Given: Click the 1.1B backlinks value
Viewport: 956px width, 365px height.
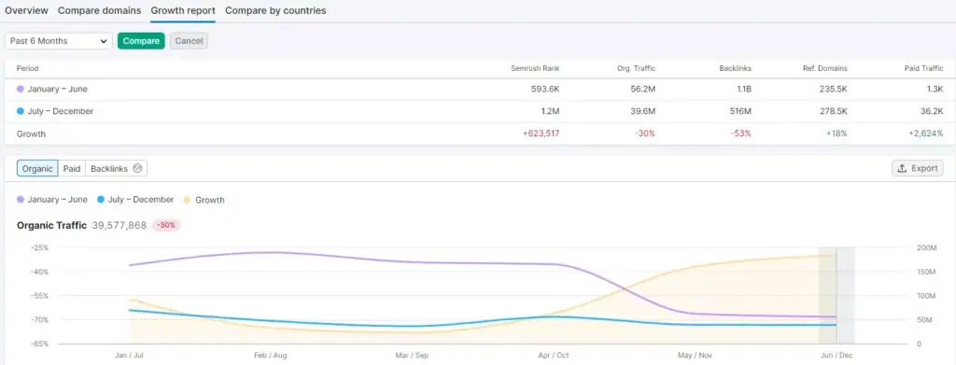Looking at the screenshot, I should (744, 89).
